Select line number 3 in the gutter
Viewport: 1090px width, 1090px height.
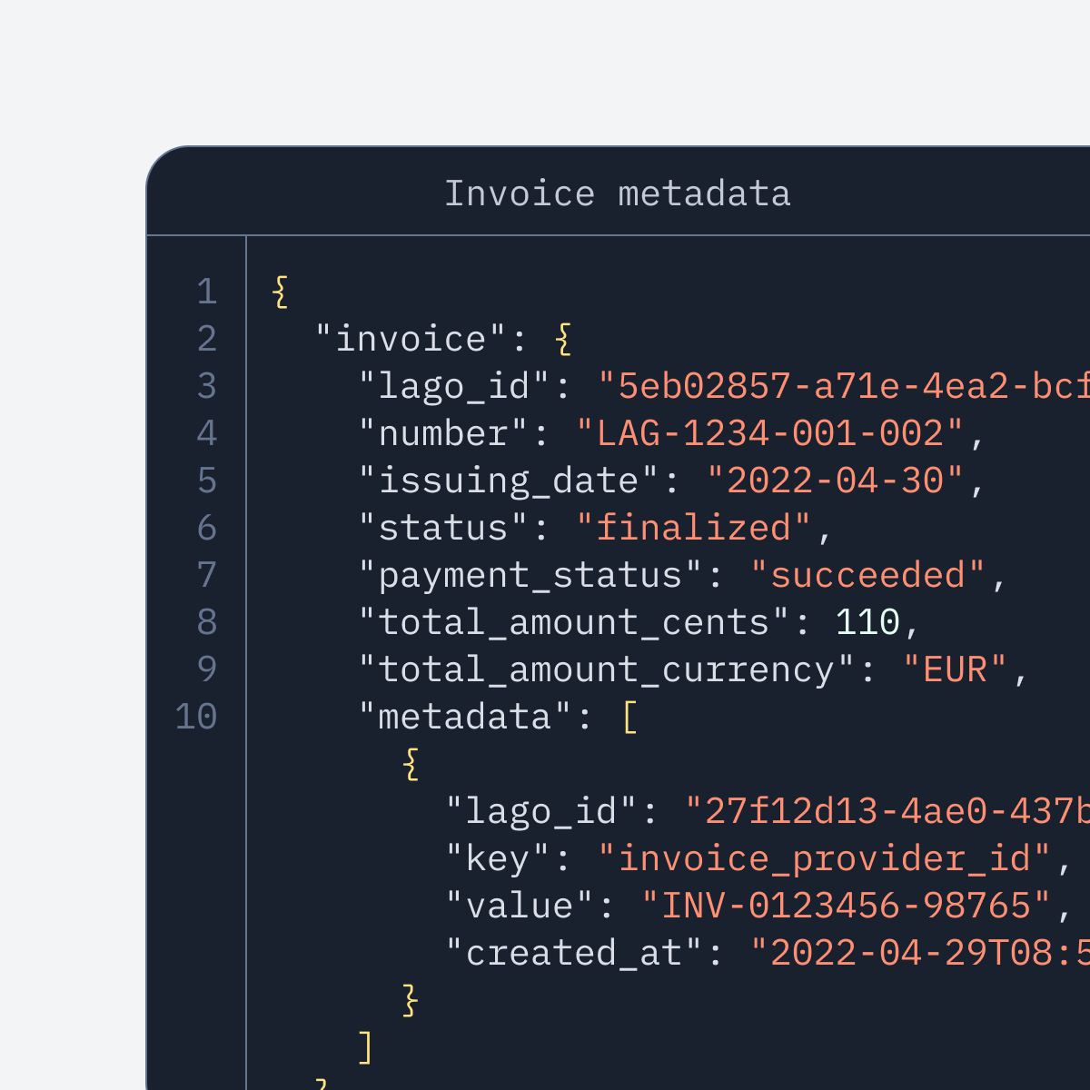coord(207,386)
